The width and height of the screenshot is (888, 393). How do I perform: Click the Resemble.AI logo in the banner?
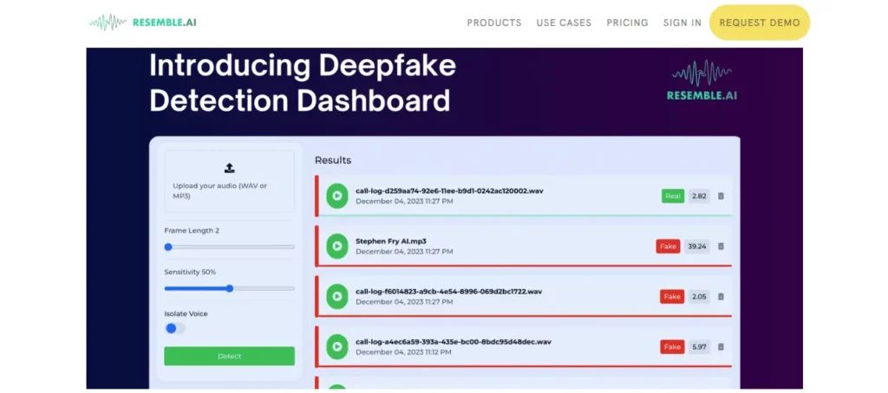pyautogui.click(x=702, y=81)
